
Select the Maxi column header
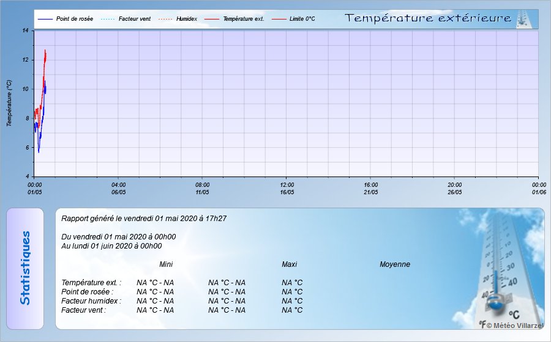pyautogui.click(x=289, y=264)
